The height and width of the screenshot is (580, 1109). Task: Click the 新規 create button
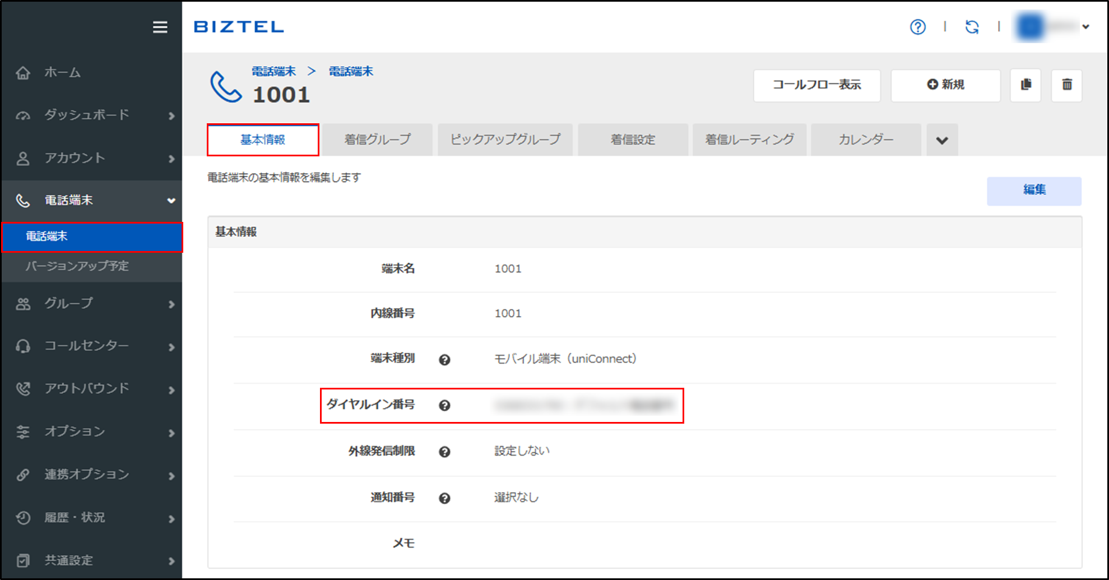945,85
